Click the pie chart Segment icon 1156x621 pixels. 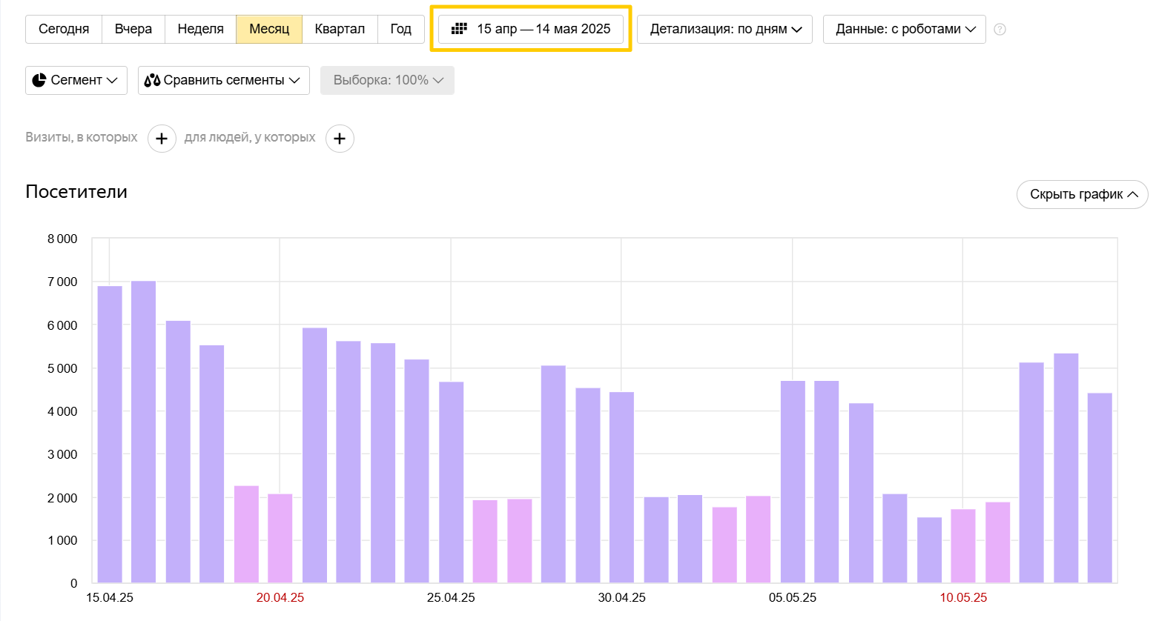(39, 80)
